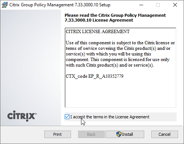This screenshot has width=184, height=144.
Task: Click the installer package icon in title bar
Action: coord(4,5)
